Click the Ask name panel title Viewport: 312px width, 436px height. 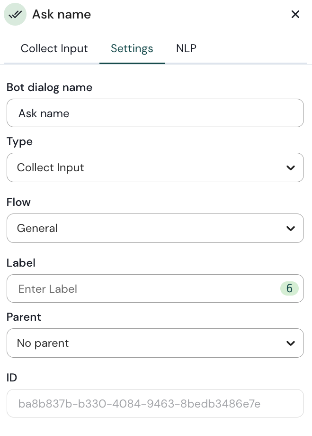tap(62, 15)
